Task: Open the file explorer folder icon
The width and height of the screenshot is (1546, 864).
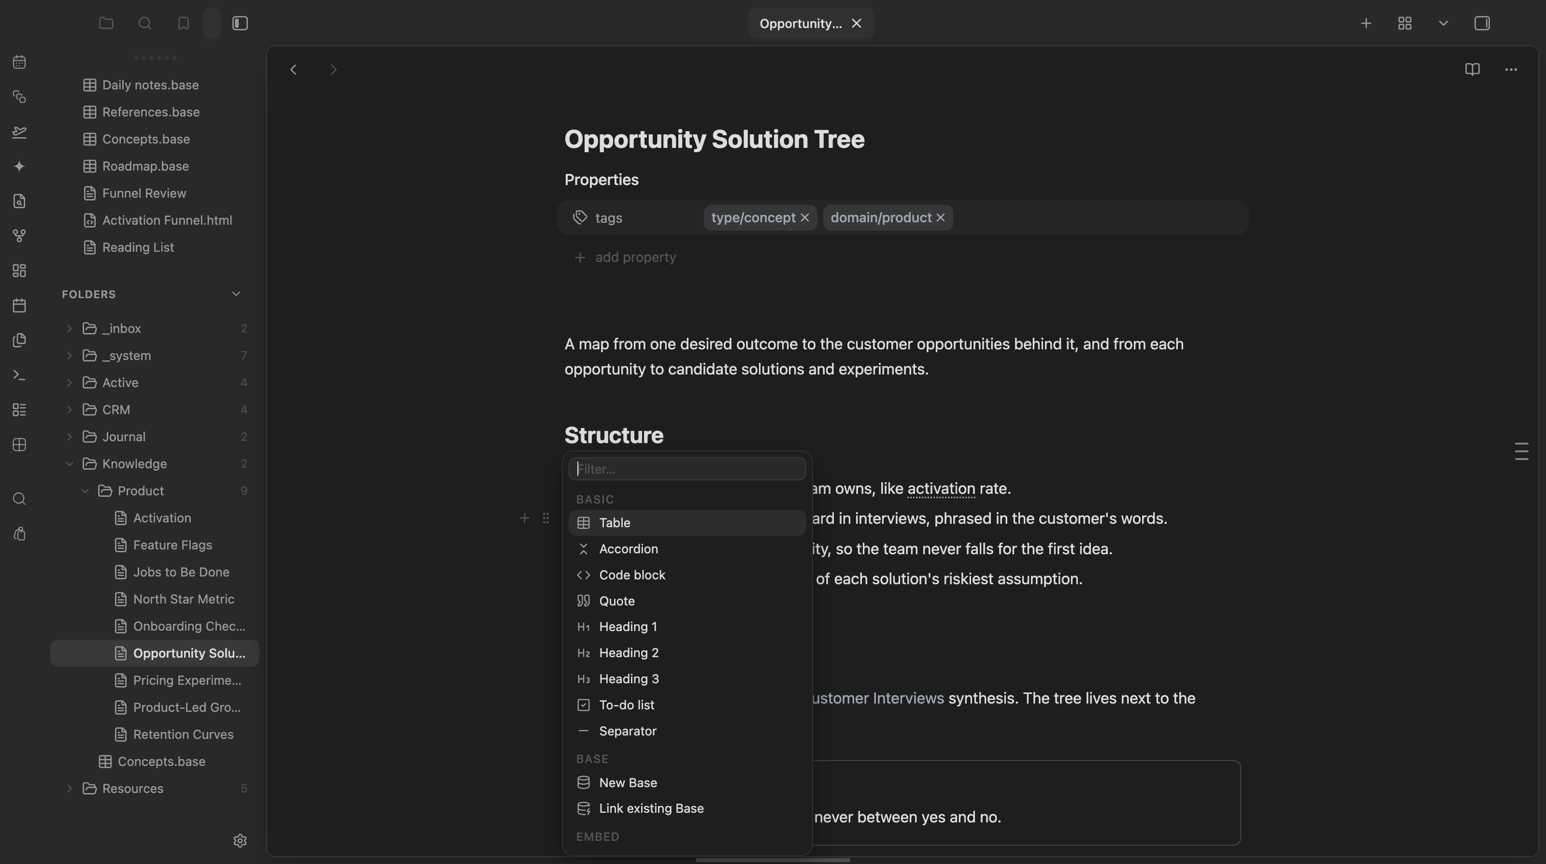Action: click(x=106, y=23)
